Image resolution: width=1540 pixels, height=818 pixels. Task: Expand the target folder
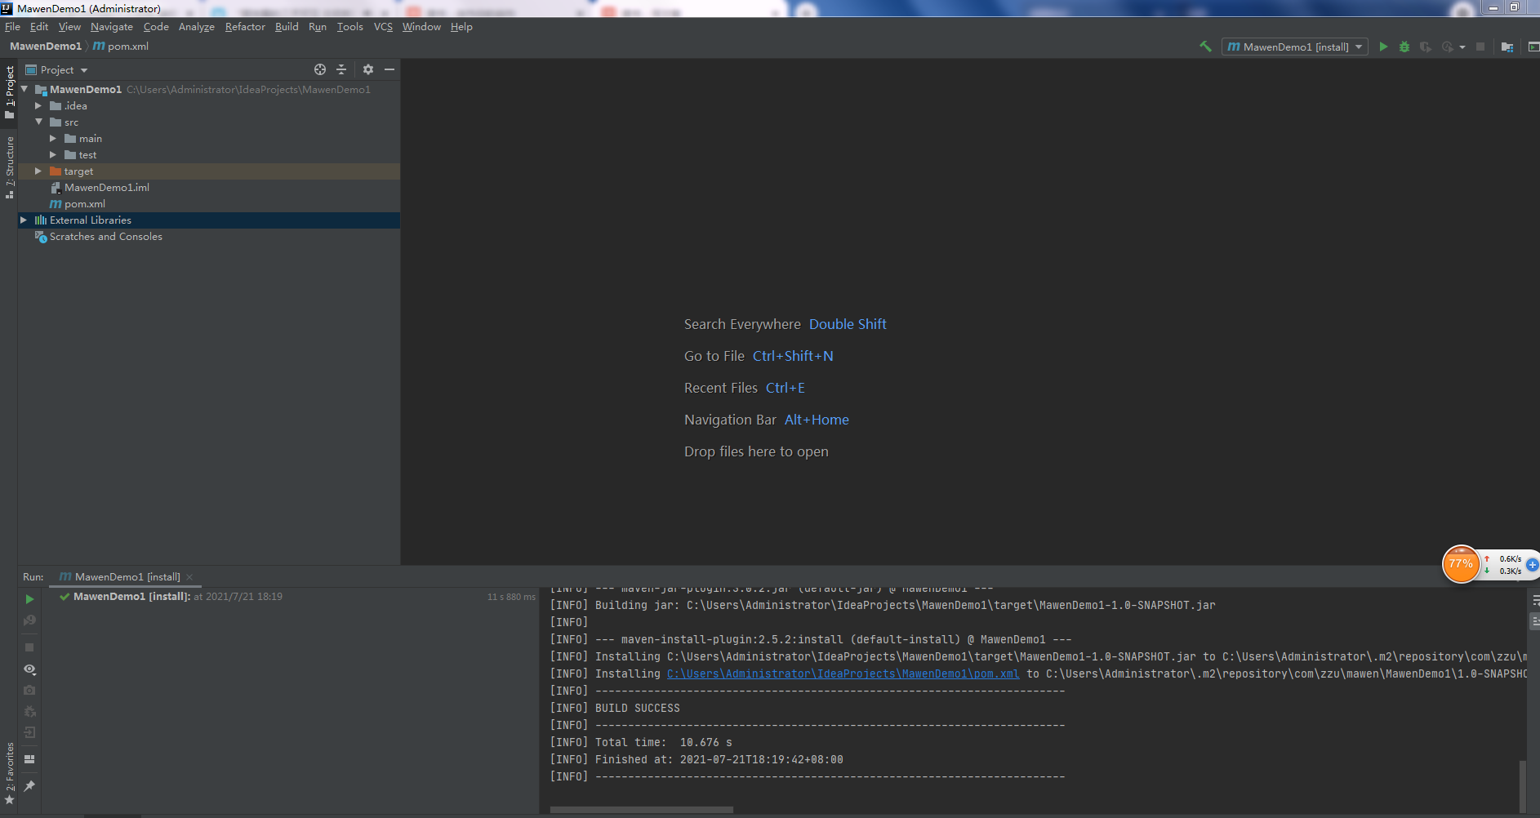click(x=38, y=171)
